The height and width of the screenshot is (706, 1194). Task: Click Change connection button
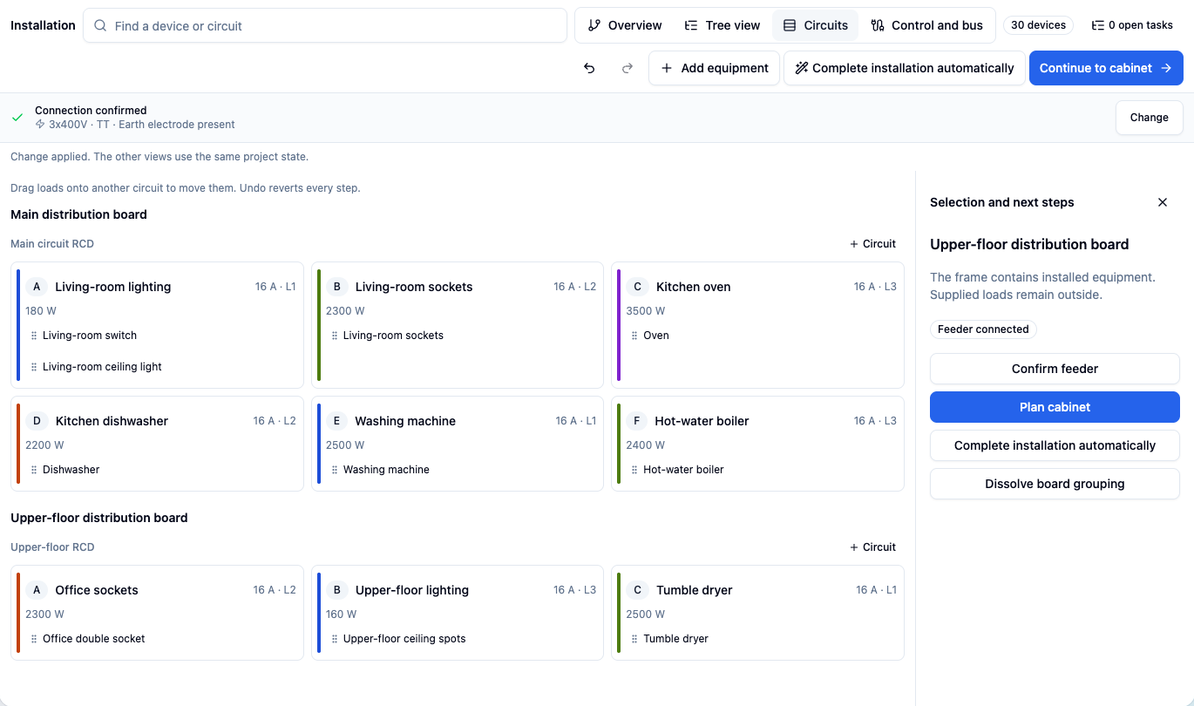coord(1149,118)
